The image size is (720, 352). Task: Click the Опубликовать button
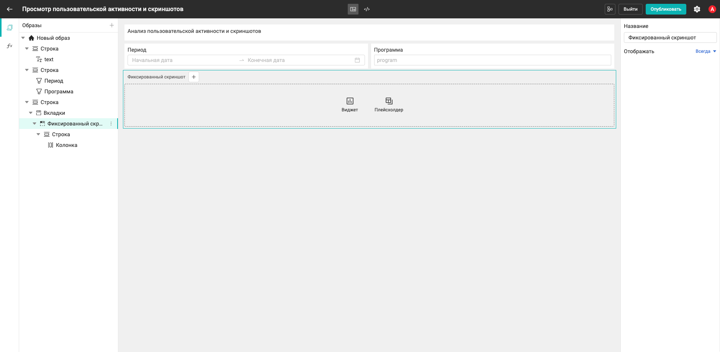pyautogui.click(x=666, y=9)
